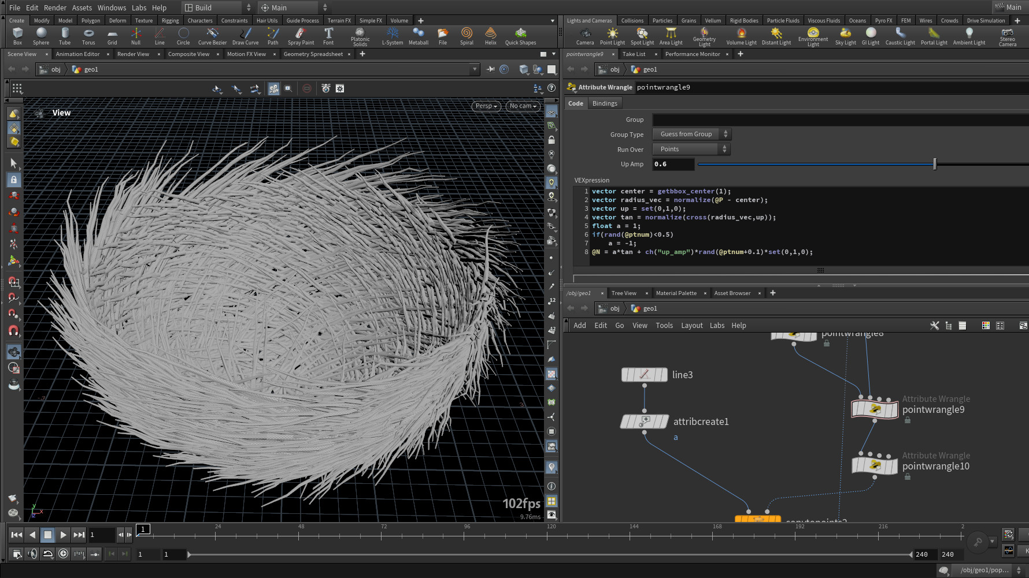Click the Sky Light shelf icon
This screenshot has width=1029, height=578.
(x=845, y=36)
